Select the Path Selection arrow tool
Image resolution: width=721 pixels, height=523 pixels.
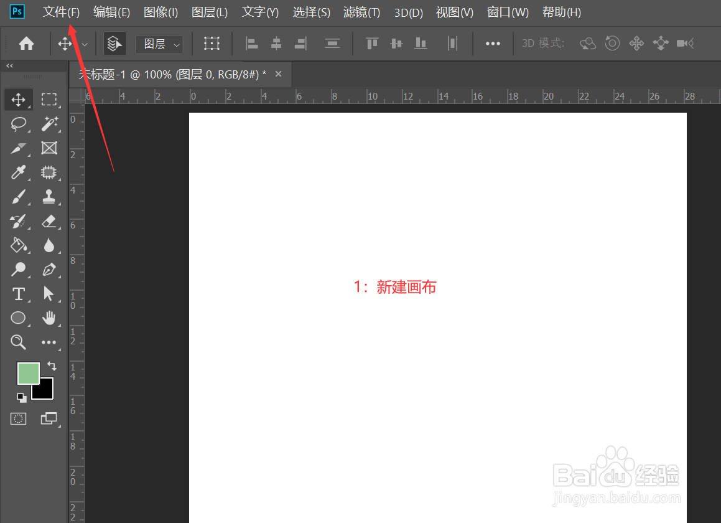[x=49, y=294]
